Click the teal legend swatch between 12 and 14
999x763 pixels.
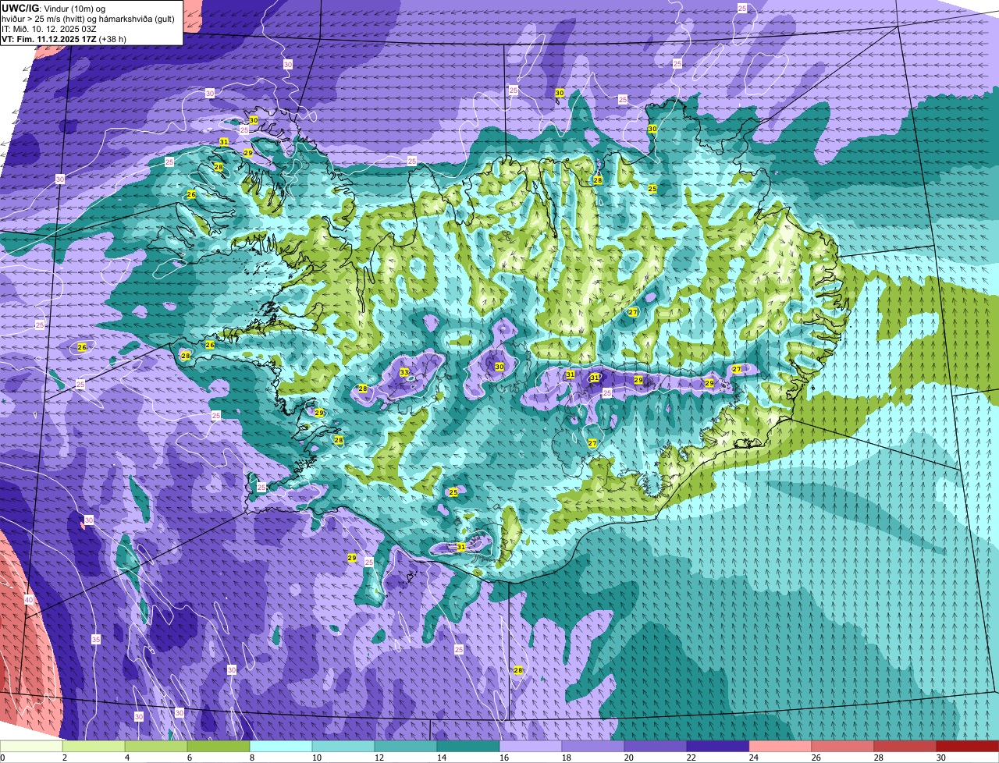[x=406, y=746]
